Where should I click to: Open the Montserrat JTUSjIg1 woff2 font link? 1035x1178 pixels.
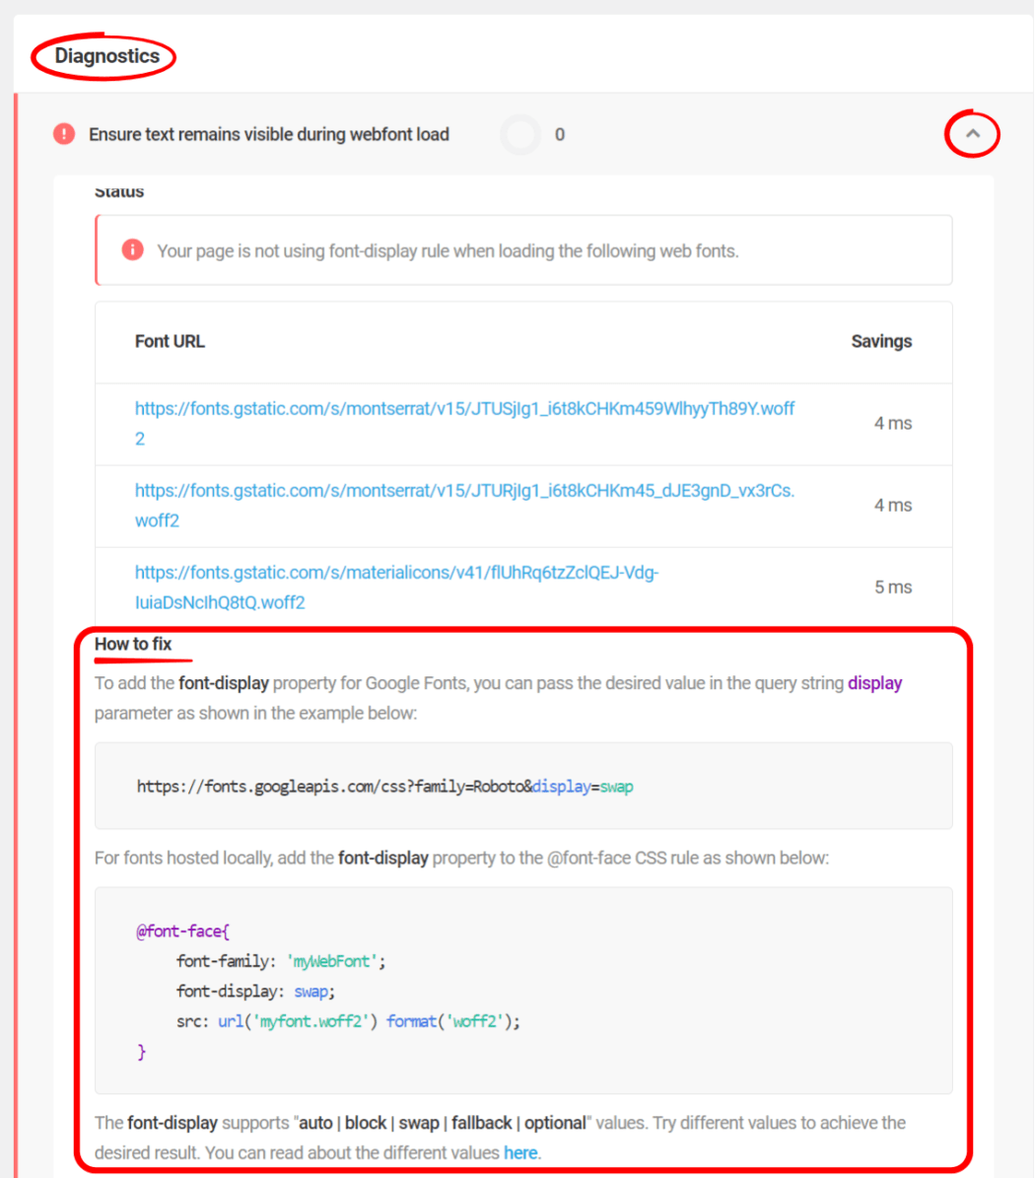(464, 423)
